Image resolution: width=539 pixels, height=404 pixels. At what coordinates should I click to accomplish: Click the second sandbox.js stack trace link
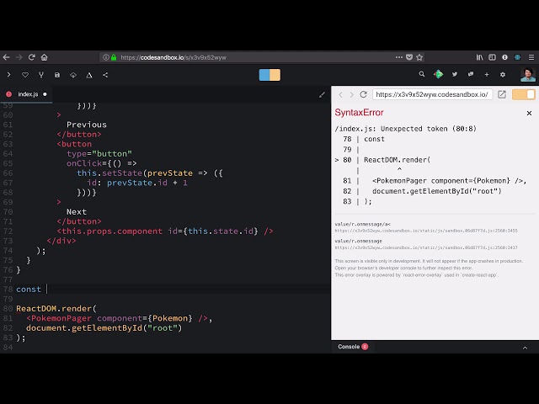click(x=426, y=247)
